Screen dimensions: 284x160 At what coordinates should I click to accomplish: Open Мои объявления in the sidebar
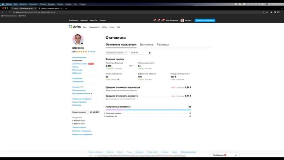(x=79, y=57)
